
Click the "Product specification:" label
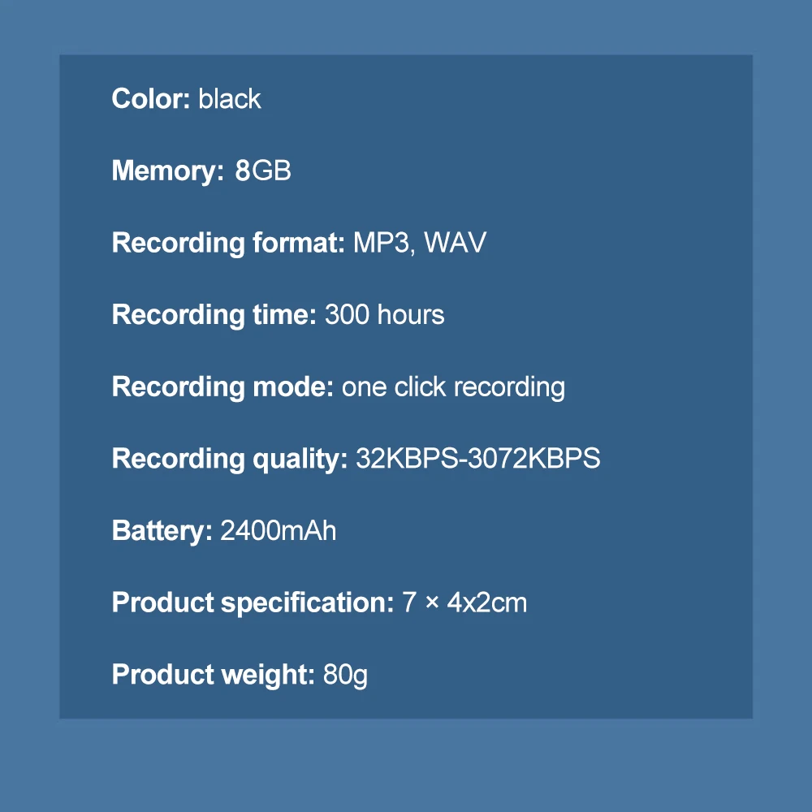click(x=253, y=603)
